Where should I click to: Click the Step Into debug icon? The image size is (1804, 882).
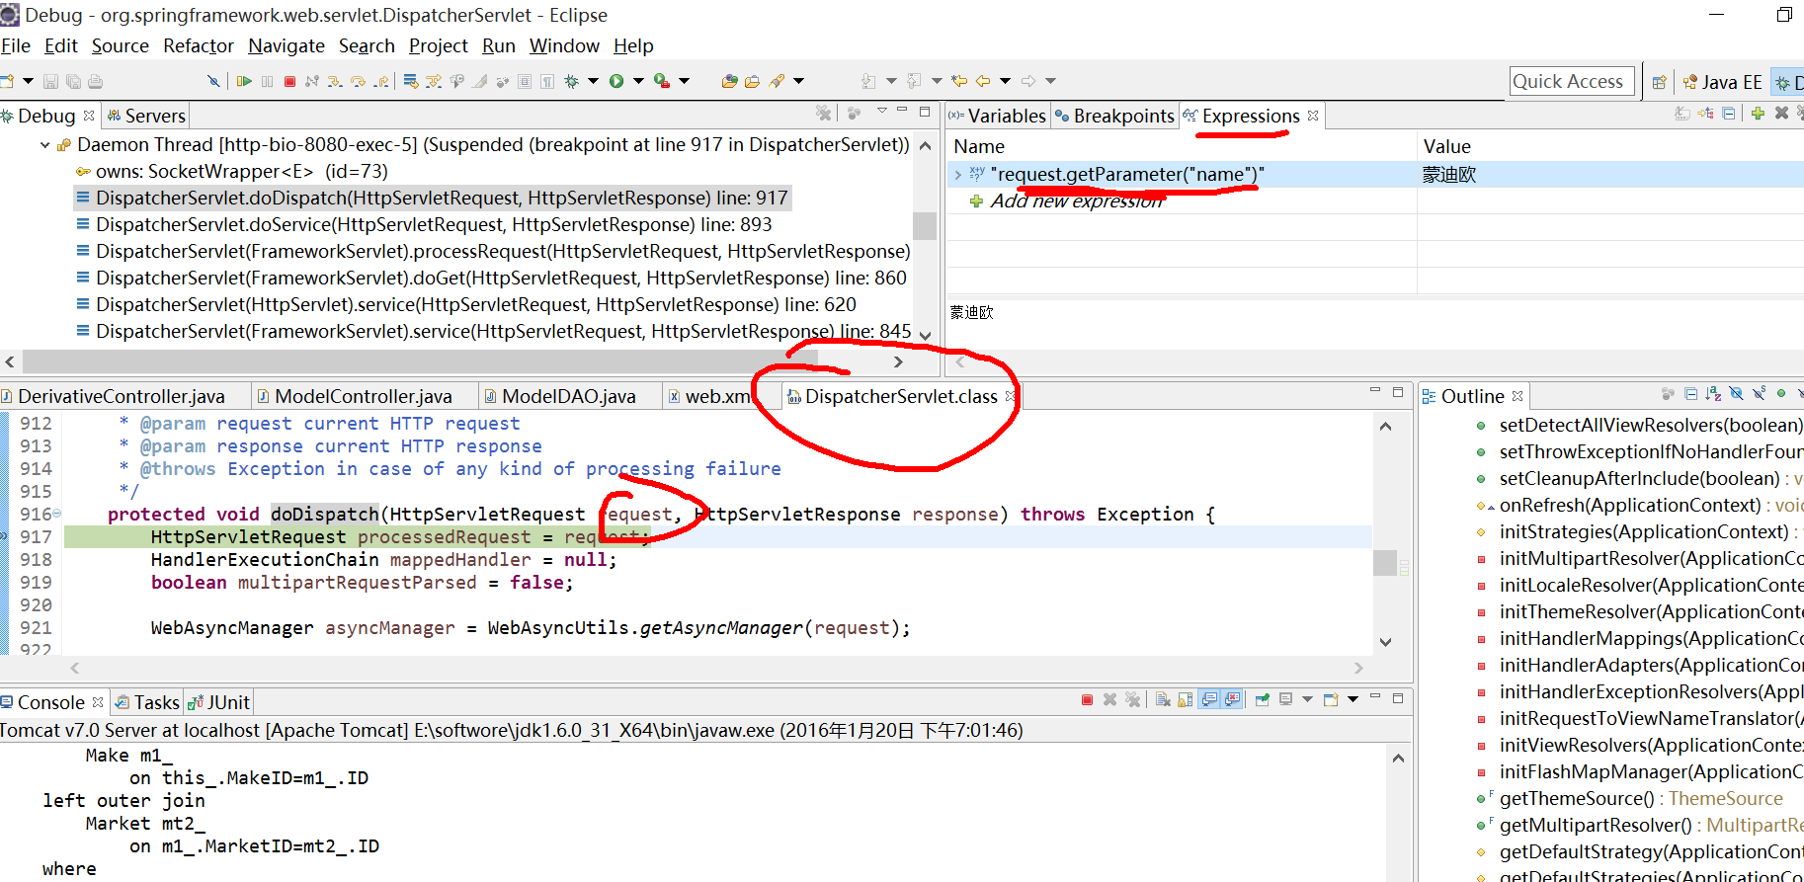tap(335, 81)
